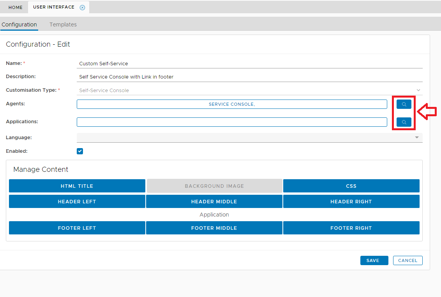Open the HTML Title content editor
Viewport: 441px width, 297px height.
tap(77, 186)
